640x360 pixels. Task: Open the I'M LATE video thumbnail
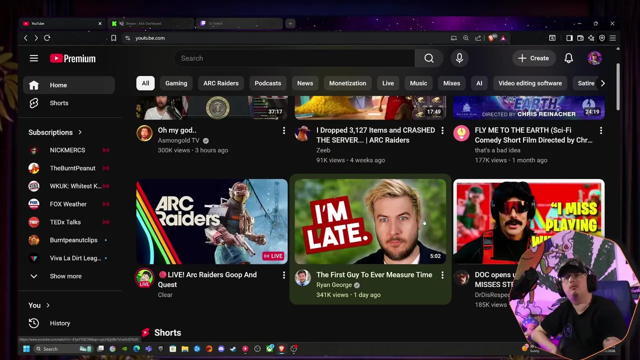pos(370,221)
